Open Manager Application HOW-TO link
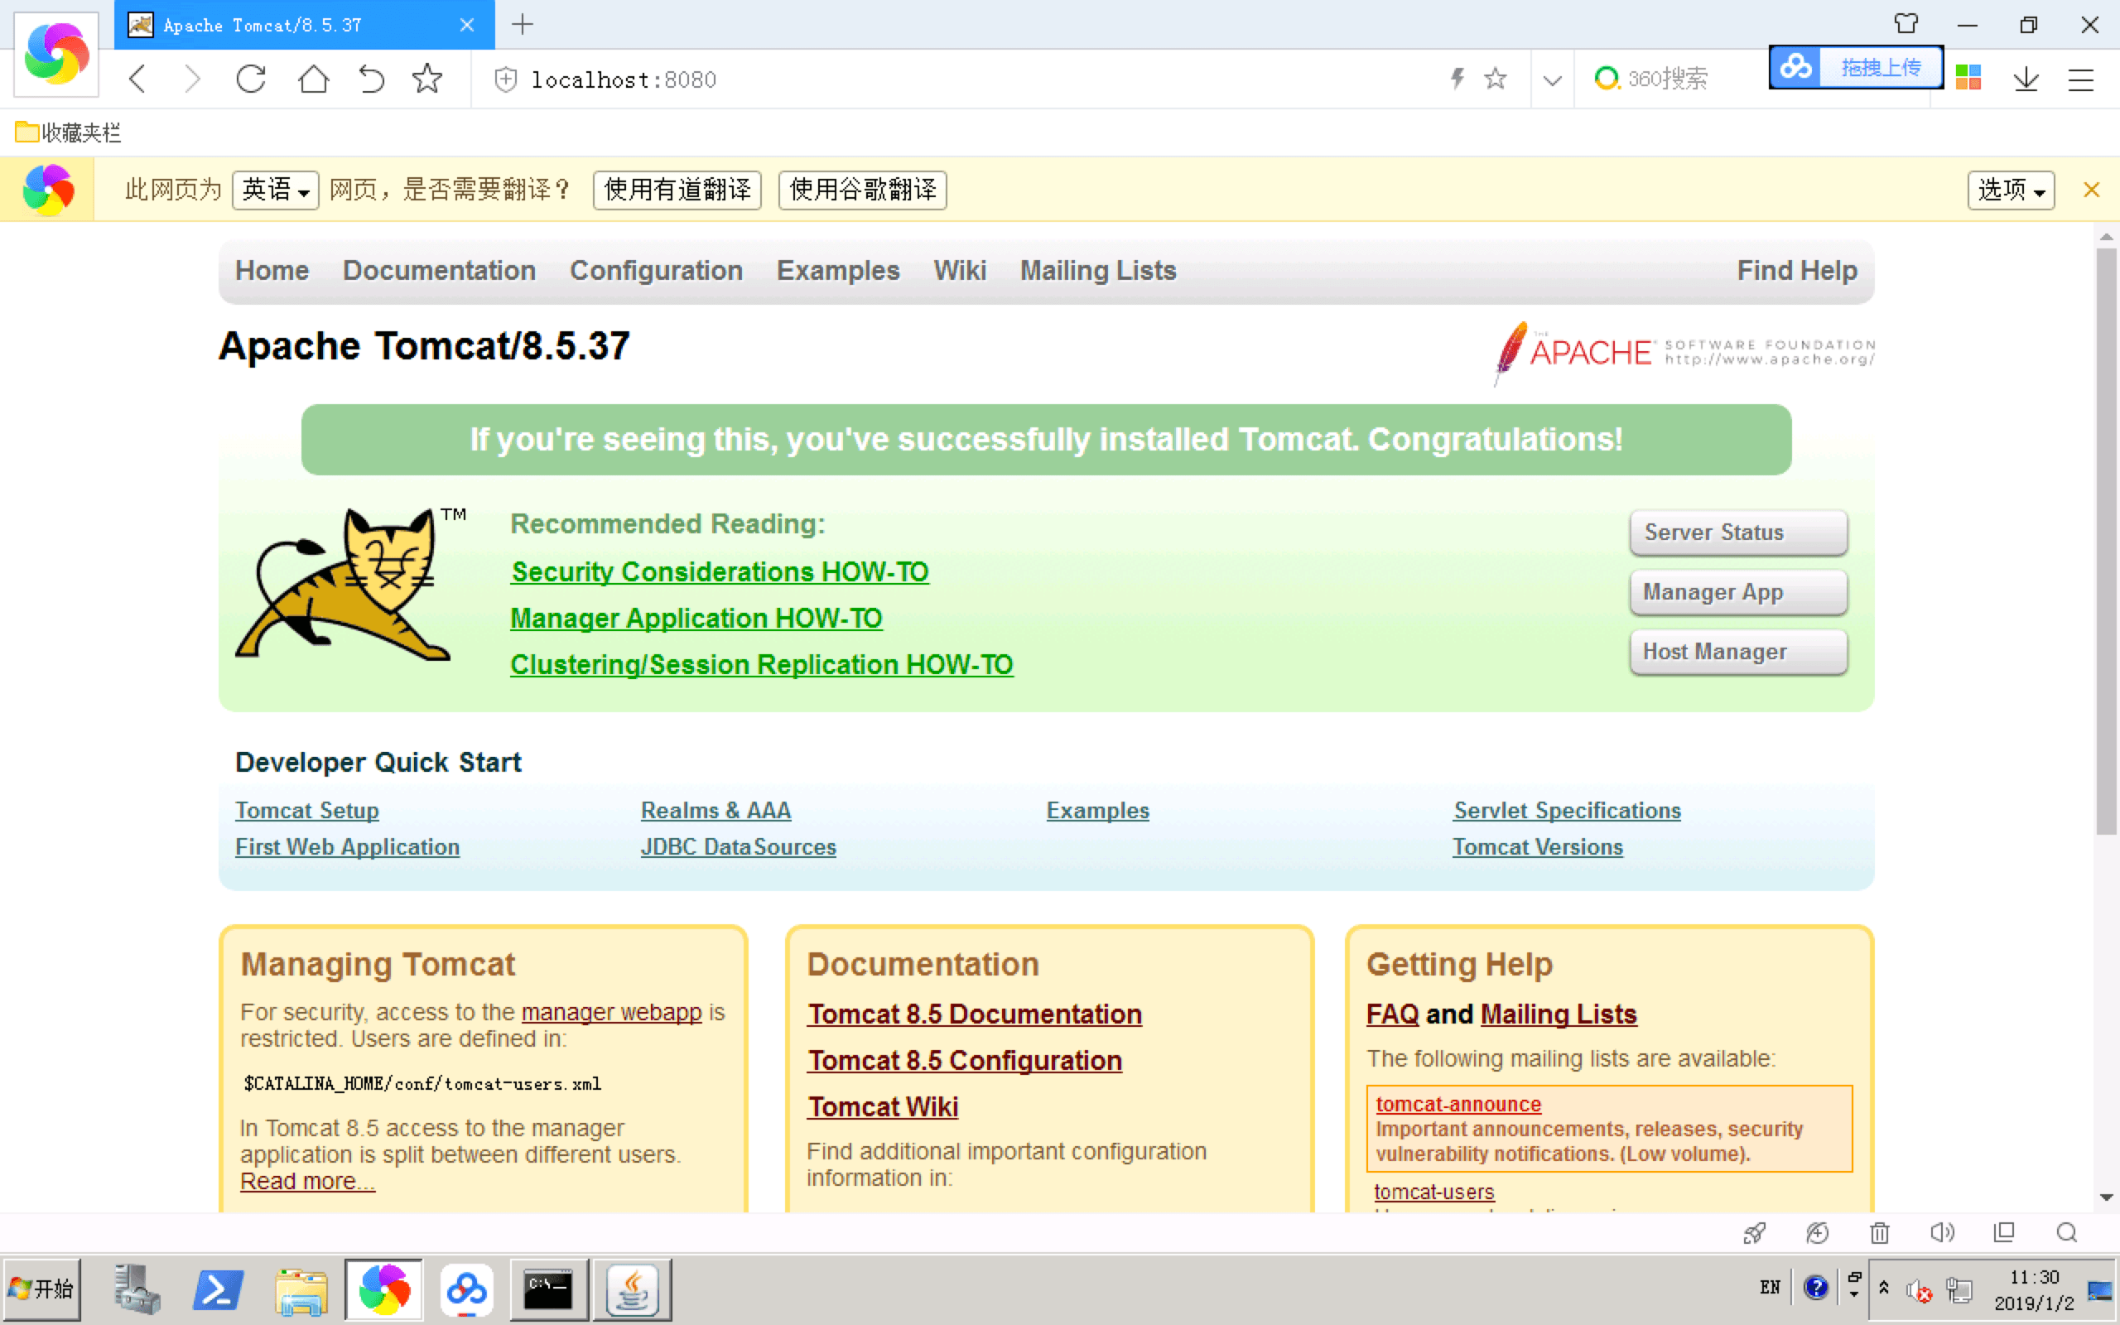Viewport: 2120px width, 1325px height. click(x=696, y=619)
